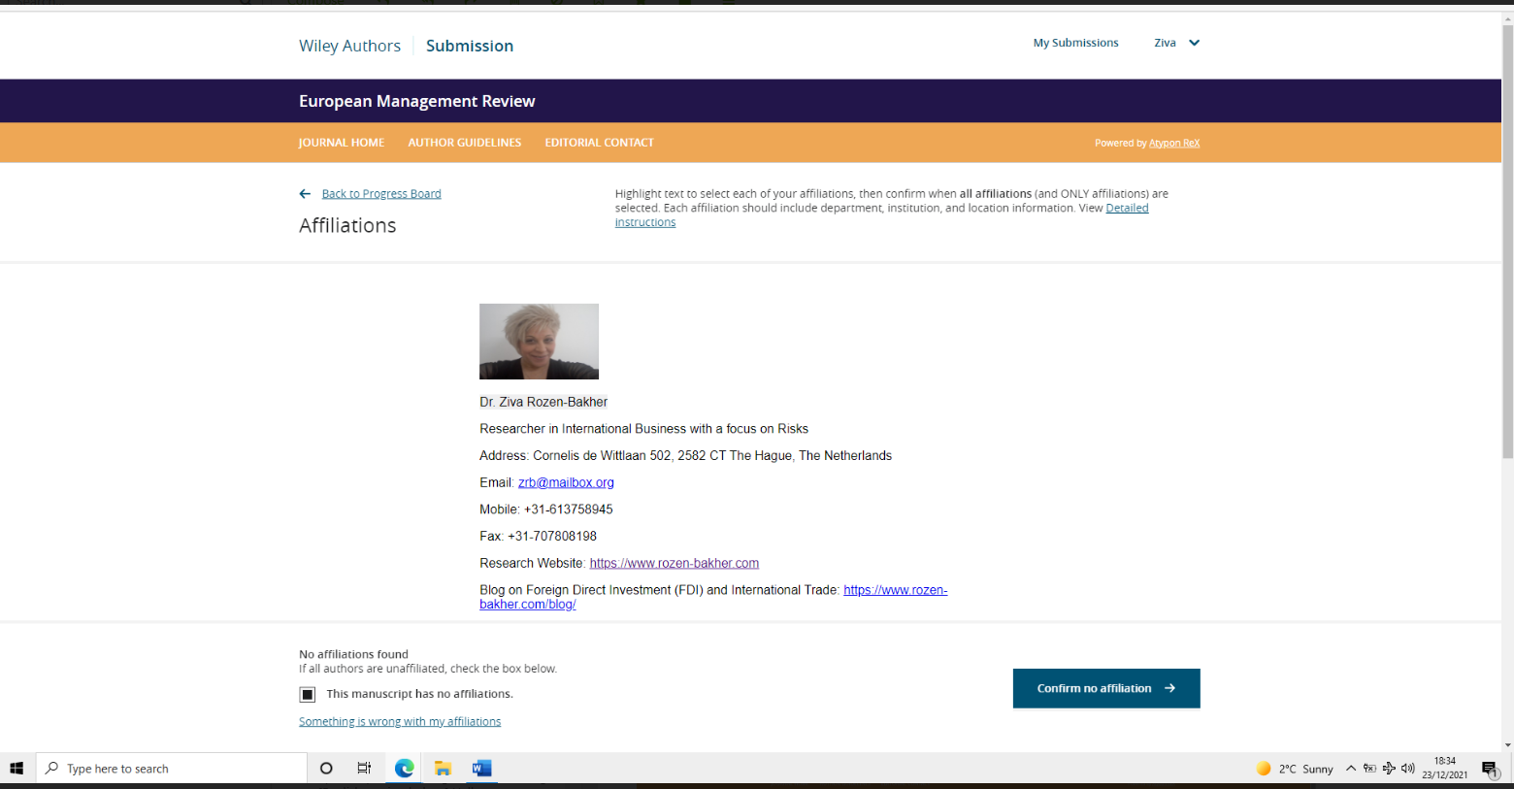Click the Submission header link
This screenshot has width=1514, height=789.
[x=470, y=46]
